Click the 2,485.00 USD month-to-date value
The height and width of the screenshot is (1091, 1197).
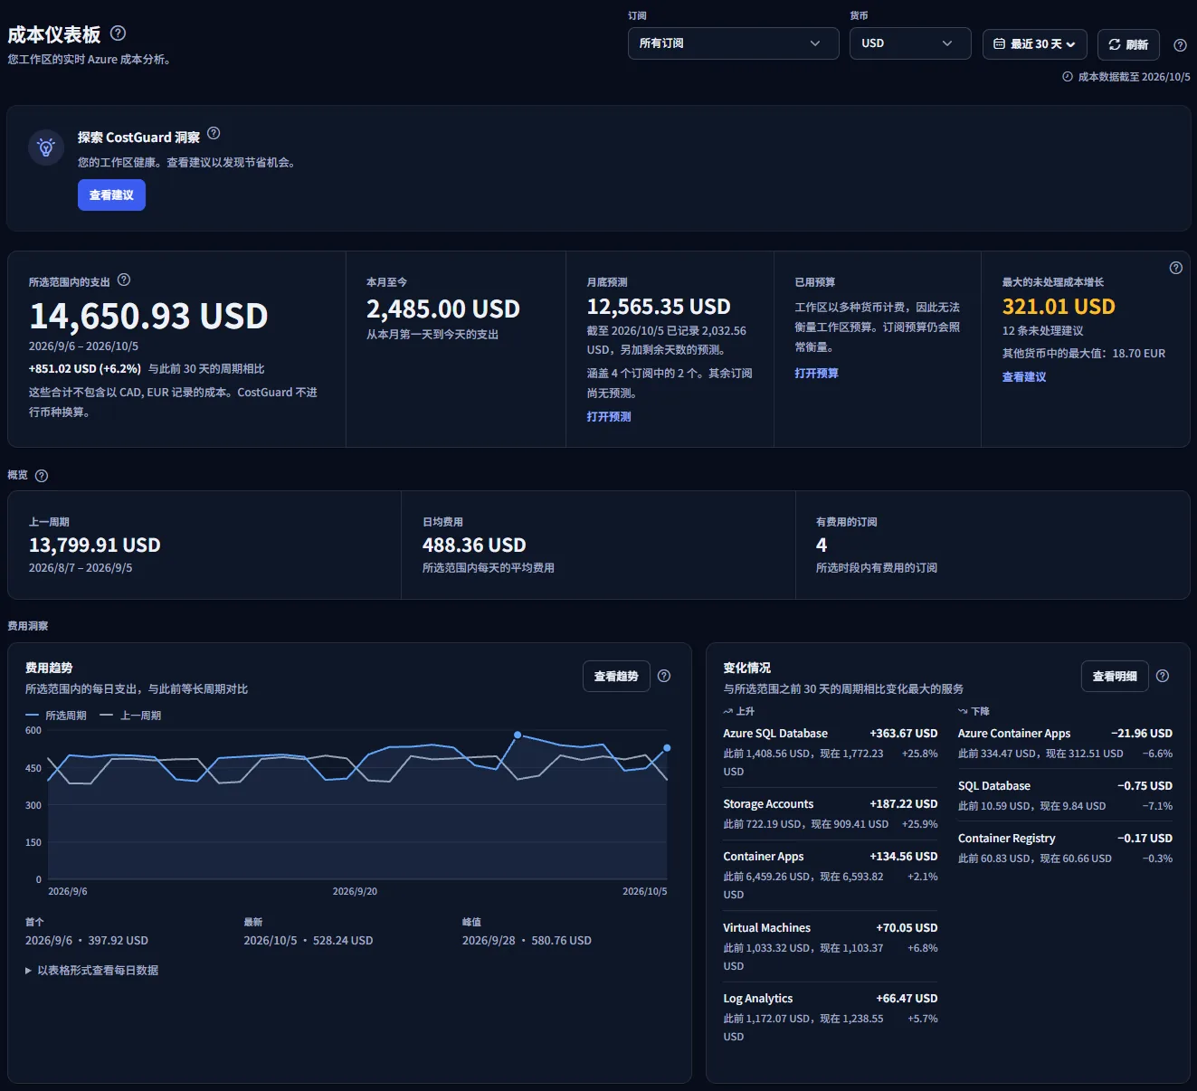tap(443, 309)
